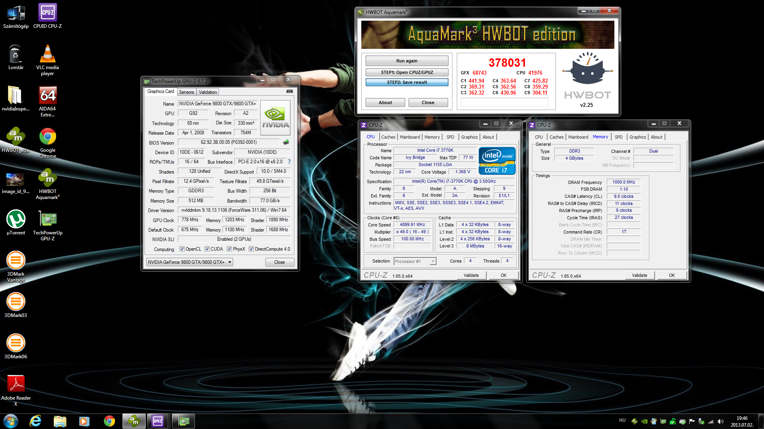Toggle the CUDA checkbox in GPU-Z
764x429 pixels.
click(207, 249)
